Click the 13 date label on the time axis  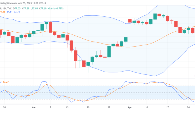point(67,107)
